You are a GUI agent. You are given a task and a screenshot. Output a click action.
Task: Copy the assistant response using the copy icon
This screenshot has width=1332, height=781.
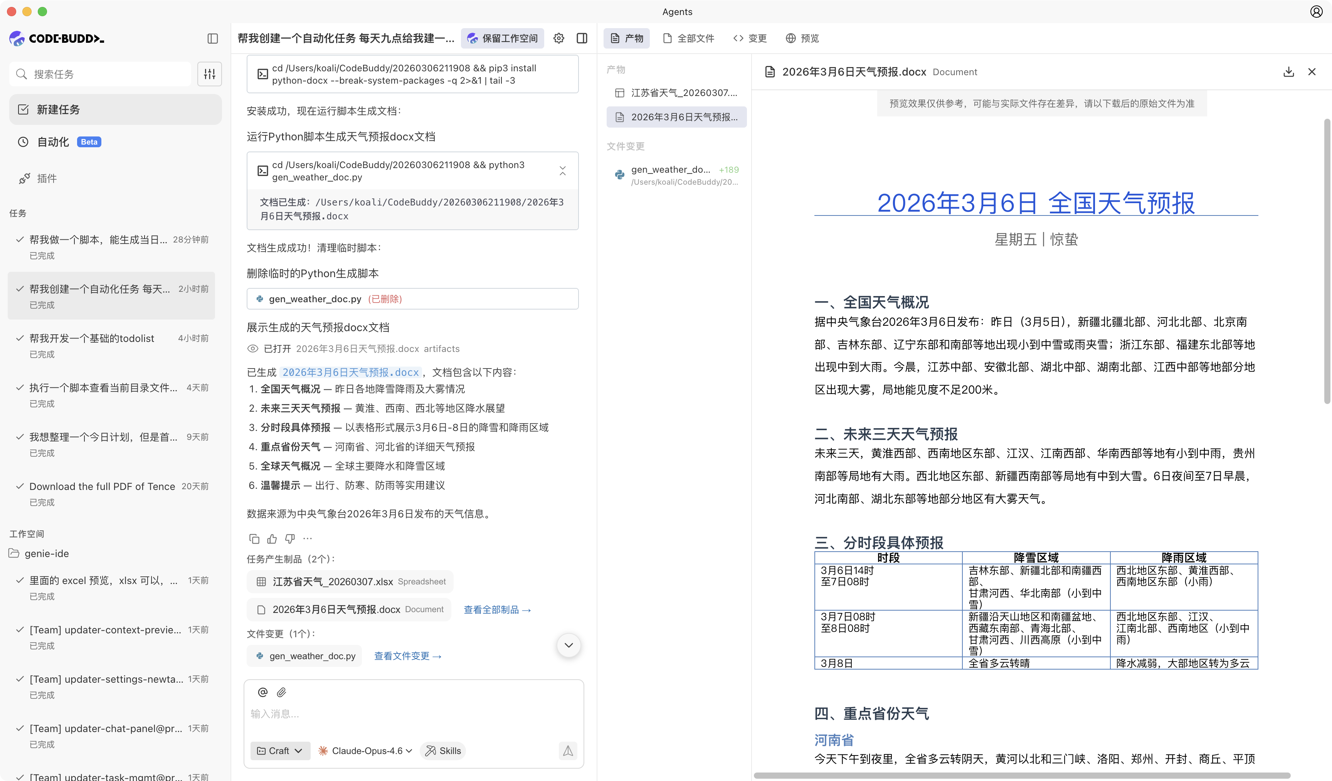[254, 538]
